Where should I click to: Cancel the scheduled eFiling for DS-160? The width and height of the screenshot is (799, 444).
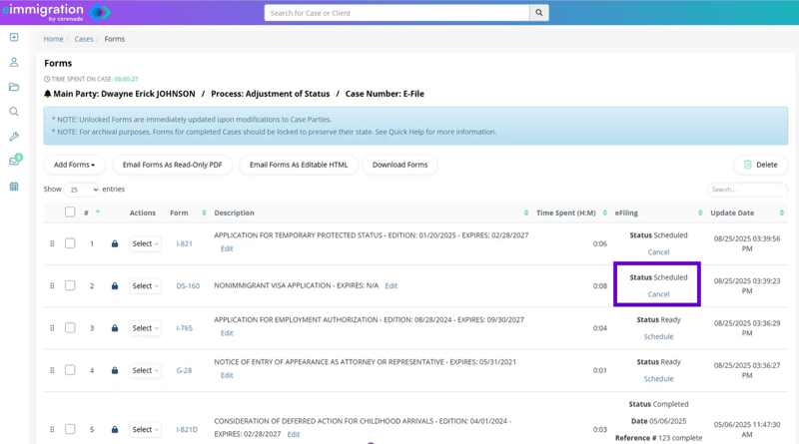658,294
